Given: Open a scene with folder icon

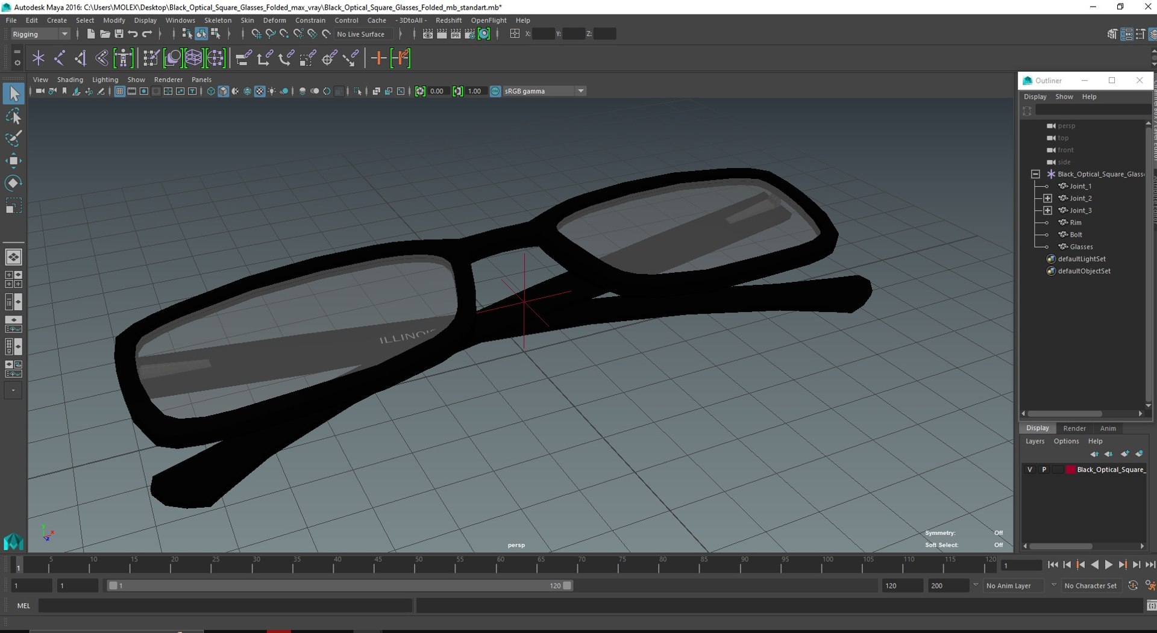Looking at the screenshot, I should click(104, 34).
